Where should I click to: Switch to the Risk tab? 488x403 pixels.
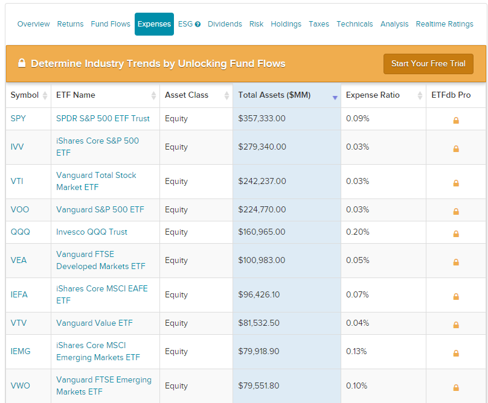256,24
